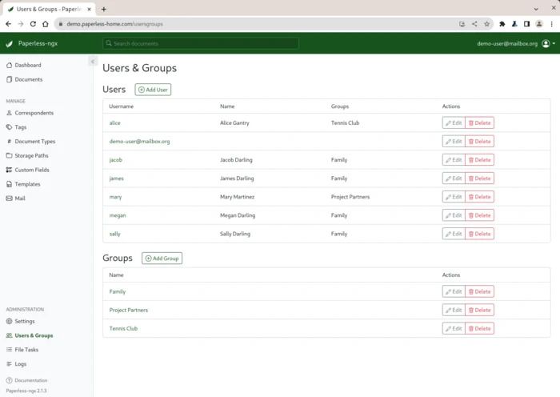Edit the user megan
Viewport: 560px width, 397px height.
click(454, 215)
